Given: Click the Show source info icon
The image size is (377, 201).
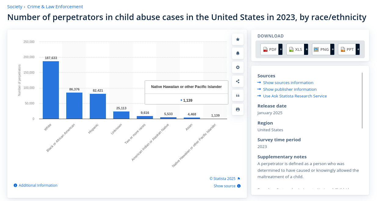Looking at the screenshot, I should click(239, 186).
